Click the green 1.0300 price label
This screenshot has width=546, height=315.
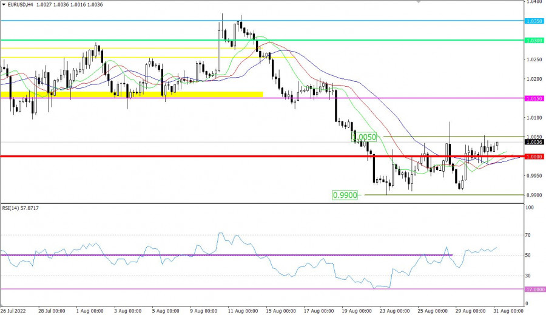(534, 41)
